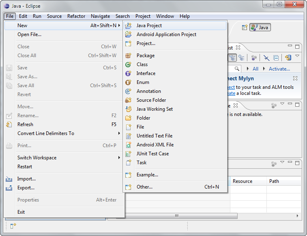Click the Refresh icon in File menu

9,124
